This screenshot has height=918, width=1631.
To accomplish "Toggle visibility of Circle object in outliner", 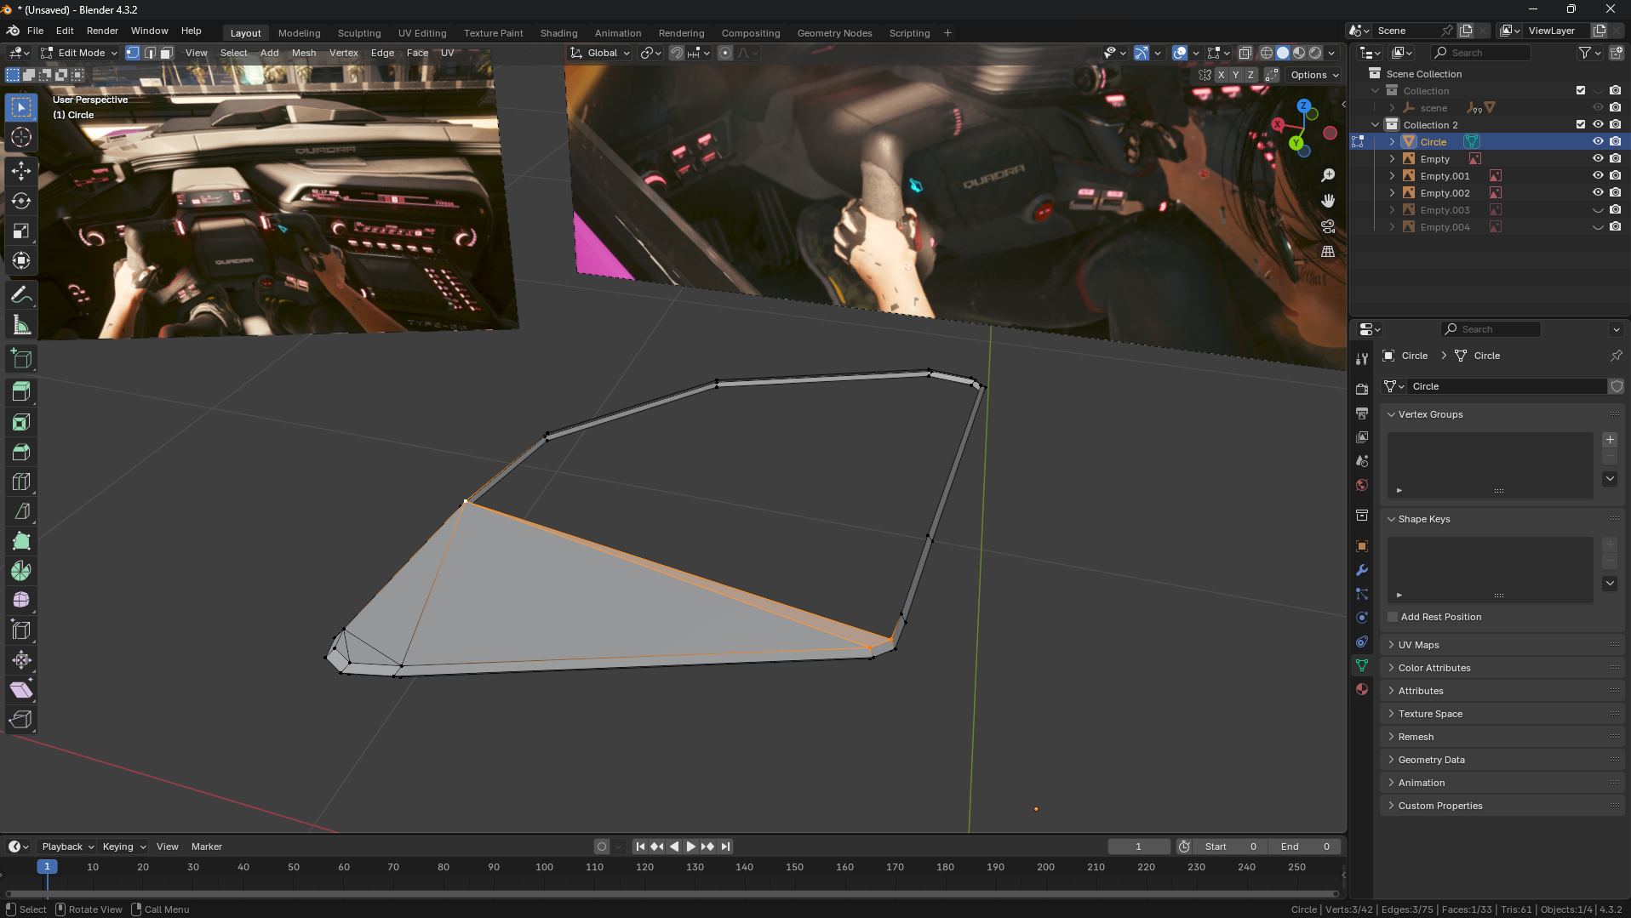I will (1598, 142).
